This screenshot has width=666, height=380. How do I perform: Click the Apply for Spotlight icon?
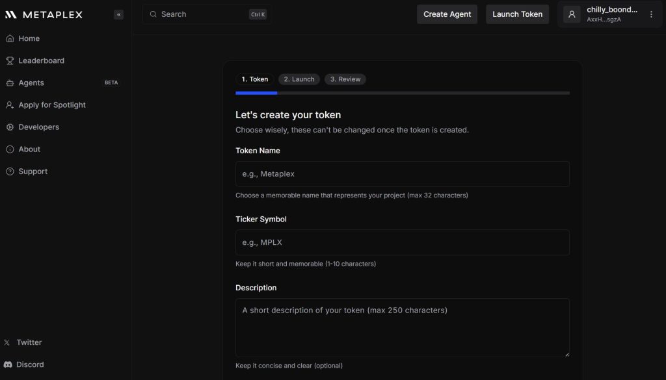pyautogui.click(x=10, y=105)
